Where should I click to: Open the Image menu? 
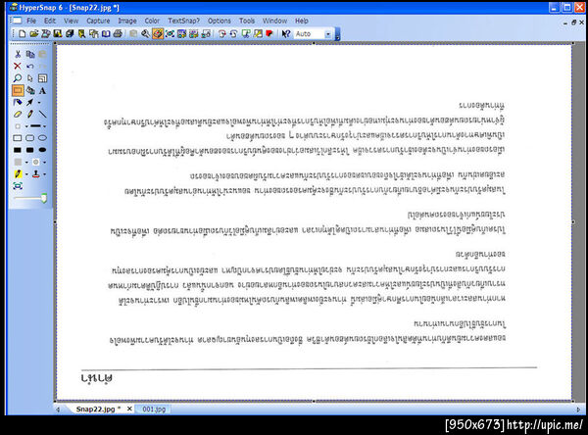pos(127,21)
